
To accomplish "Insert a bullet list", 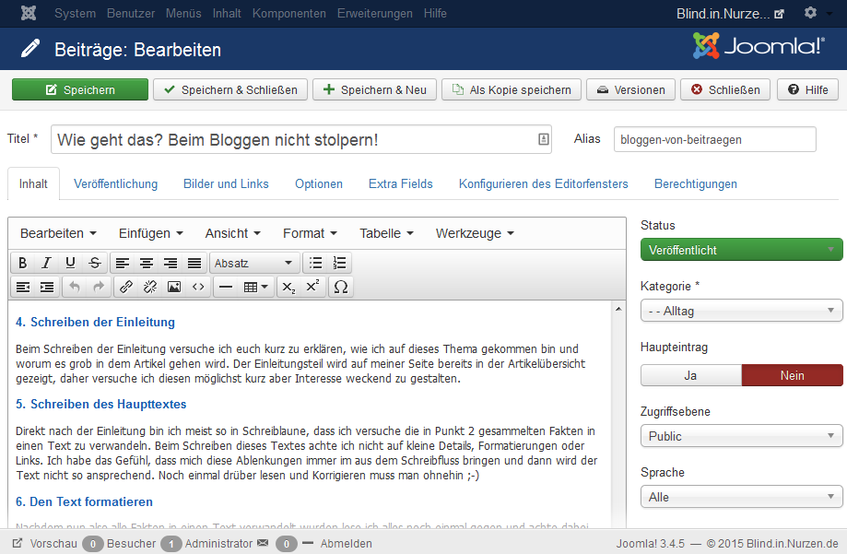I will click(315, 264).
